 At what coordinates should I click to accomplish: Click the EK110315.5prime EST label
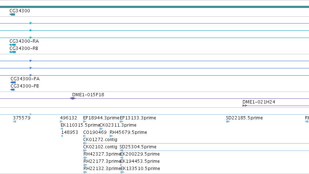tap(80, 125)
